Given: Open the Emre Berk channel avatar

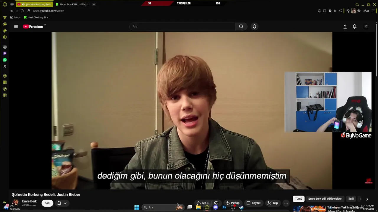Looking at the screenshot, I should tap(15, 203).
